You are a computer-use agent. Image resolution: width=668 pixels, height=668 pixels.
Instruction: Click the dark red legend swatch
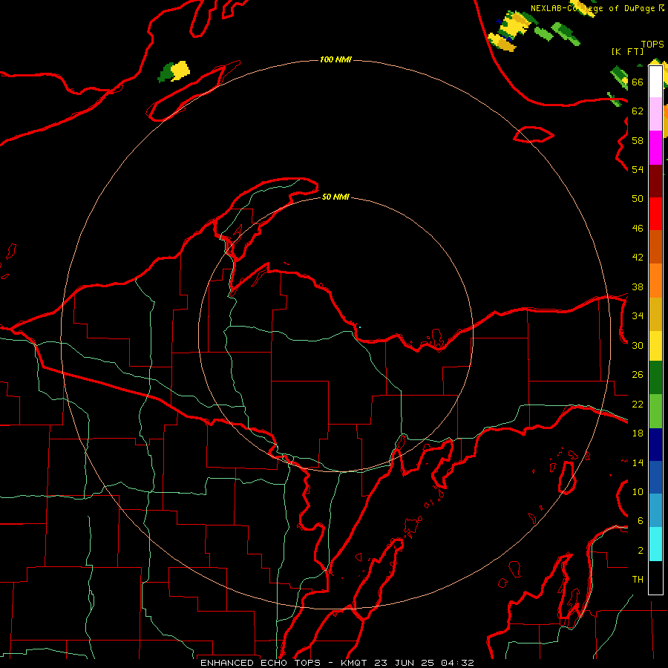(x=655, y=182)
